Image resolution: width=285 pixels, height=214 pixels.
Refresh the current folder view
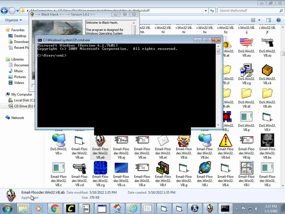tap(212, 11)
